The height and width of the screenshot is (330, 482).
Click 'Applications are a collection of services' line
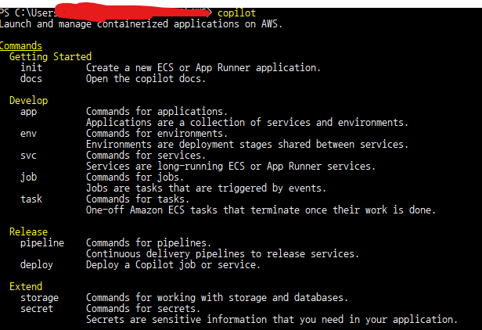tap(247, 123)
